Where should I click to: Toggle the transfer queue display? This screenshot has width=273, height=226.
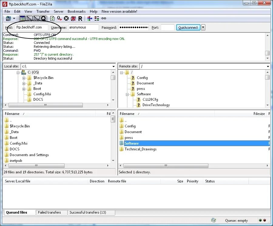43,18
